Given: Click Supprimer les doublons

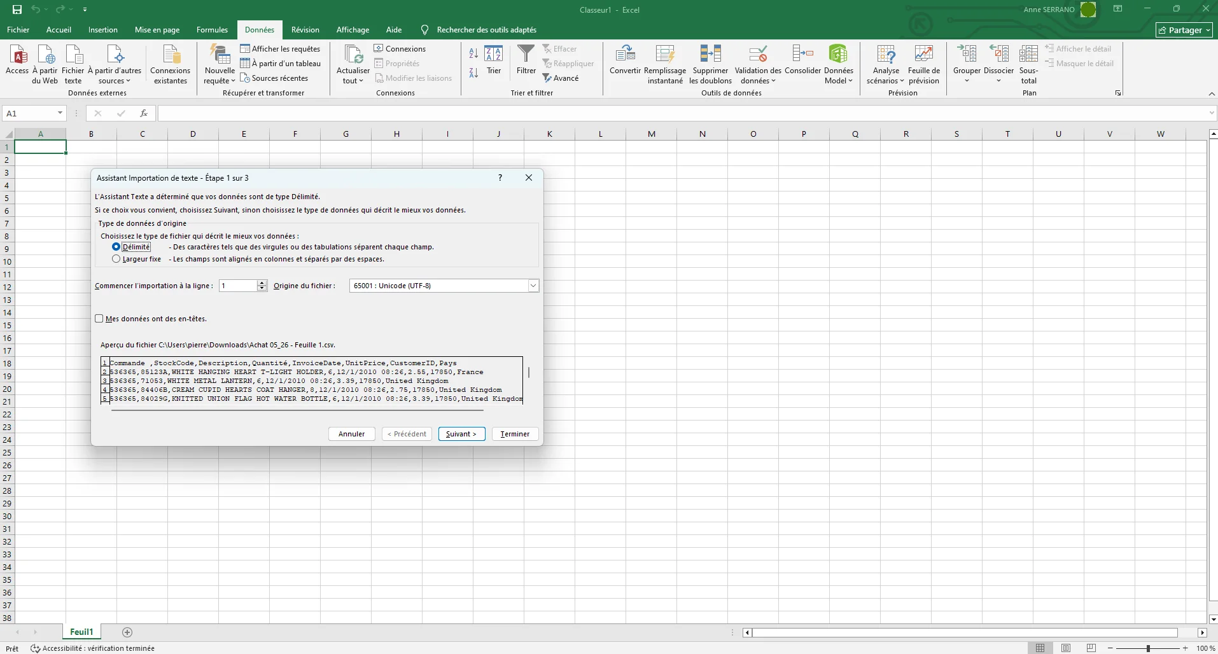Looking at the screenshot, I should 710,64.
